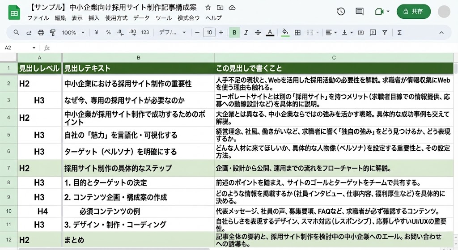Screen dimensions: 458x250
Task: Open the 100% zoom dropdown
Action: (x=73, y=33)
